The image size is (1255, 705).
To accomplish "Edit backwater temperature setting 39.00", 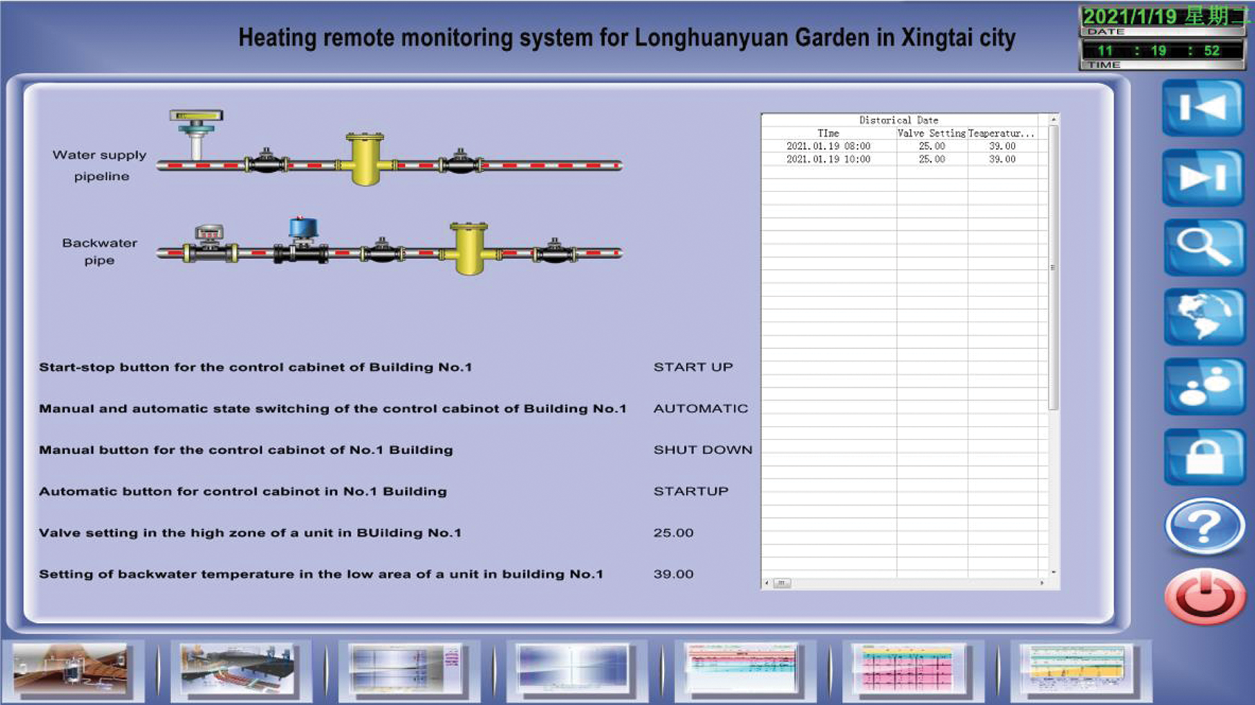I will (x=673, y=575).
